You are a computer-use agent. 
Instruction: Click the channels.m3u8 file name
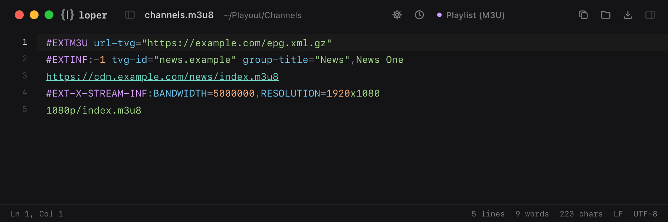[179, 15]
